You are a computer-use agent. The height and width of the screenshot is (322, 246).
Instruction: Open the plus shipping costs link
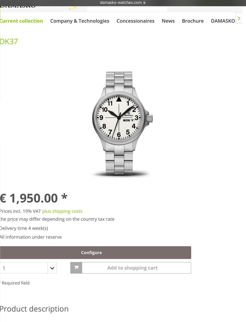(x=62, y=211)
